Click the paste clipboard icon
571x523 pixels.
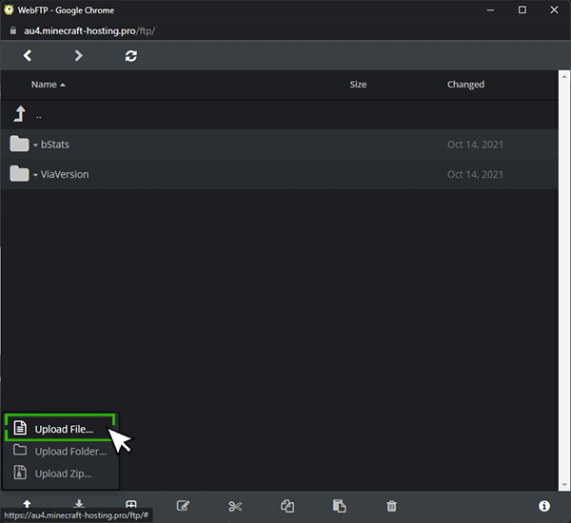340,506
